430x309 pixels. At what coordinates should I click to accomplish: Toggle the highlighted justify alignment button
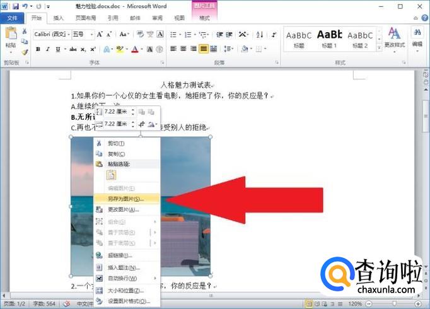[x=204, y=49]
